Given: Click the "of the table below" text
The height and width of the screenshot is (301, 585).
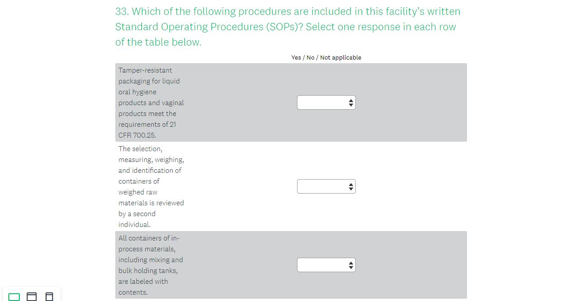Looking at the screenshot, I should click(x=158, y=42).
